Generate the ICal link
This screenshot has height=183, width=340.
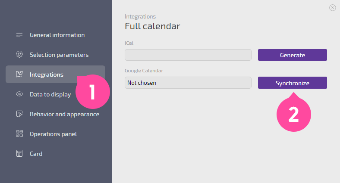(292, 55)
